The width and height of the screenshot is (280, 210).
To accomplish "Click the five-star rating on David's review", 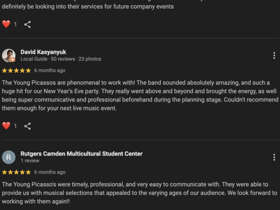I will click(x=16, y=70).
